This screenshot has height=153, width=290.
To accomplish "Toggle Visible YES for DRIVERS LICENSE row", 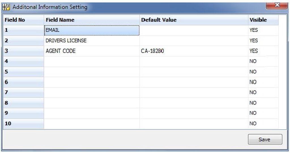I will 263,41.
